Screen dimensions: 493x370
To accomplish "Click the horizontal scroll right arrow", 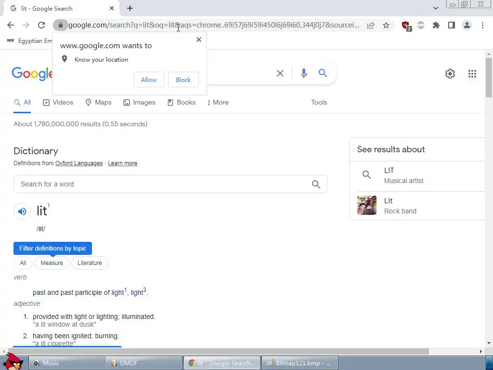I will pos(481,351).
